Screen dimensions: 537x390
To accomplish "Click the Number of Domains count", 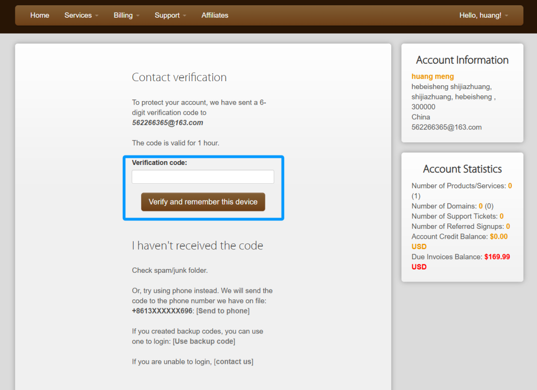I will tap(480, 206).
